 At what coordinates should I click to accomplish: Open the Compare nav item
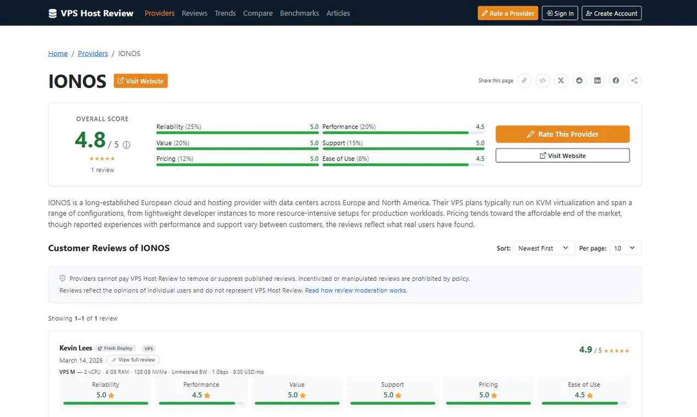pyautogui.click(x=258, y=13)
